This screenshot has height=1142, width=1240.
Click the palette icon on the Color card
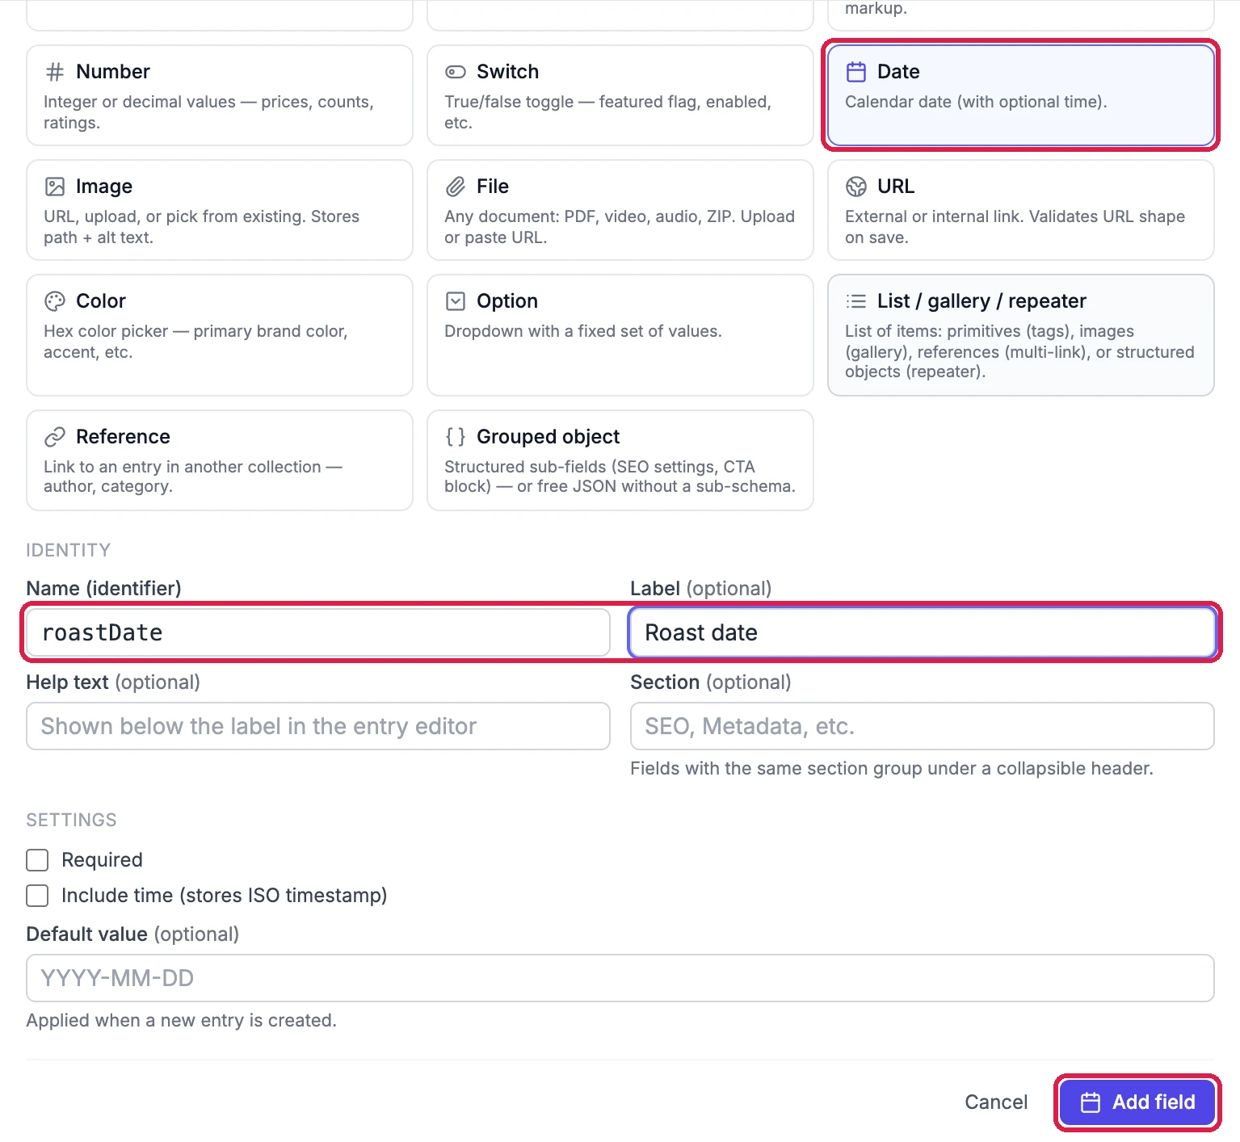(x=55, y=301)
